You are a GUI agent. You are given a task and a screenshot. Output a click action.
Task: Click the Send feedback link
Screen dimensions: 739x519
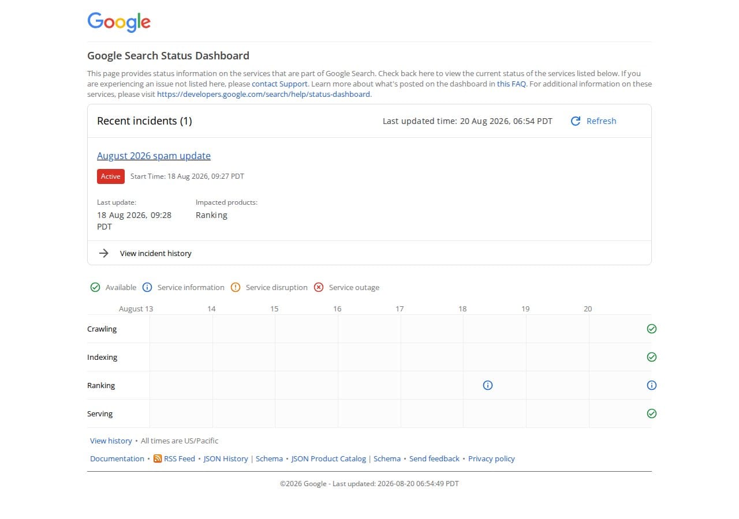coord(434,458)
